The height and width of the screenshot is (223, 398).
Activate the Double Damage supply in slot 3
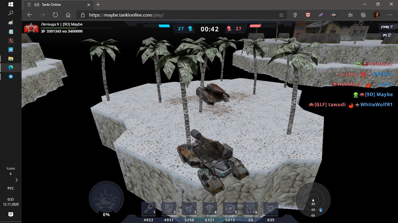pyautogui.click(x=189, y=209)
